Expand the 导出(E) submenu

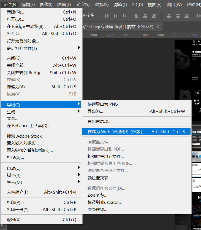point(41,104)
